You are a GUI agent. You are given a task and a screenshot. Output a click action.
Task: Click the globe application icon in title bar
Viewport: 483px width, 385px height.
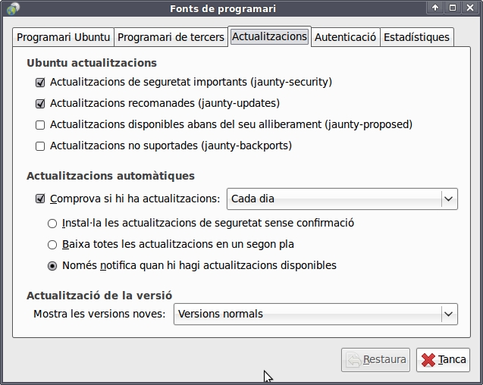click(x=13, y=8)
